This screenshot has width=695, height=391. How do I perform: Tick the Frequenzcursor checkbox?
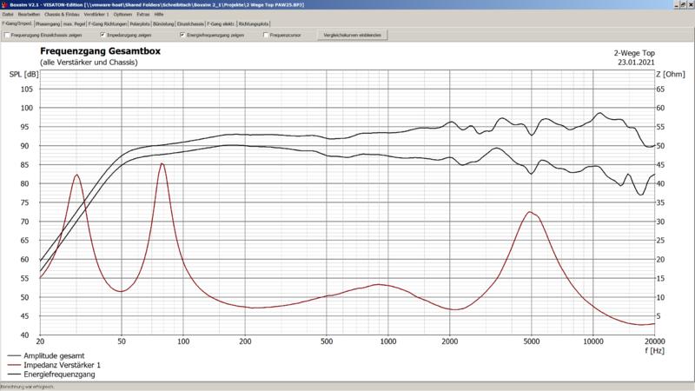(x=266, y=36)
